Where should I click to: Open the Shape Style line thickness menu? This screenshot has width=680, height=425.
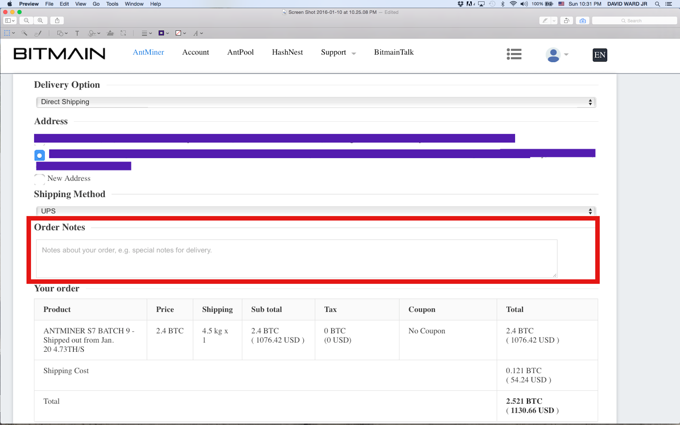pos(147,33)
